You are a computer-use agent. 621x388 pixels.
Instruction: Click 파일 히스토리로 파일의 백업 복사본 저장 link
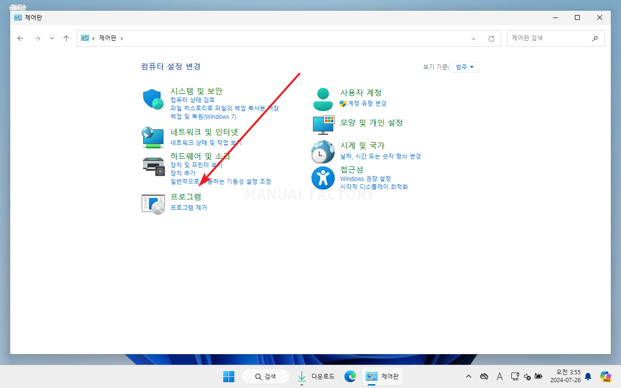[225, 108]
